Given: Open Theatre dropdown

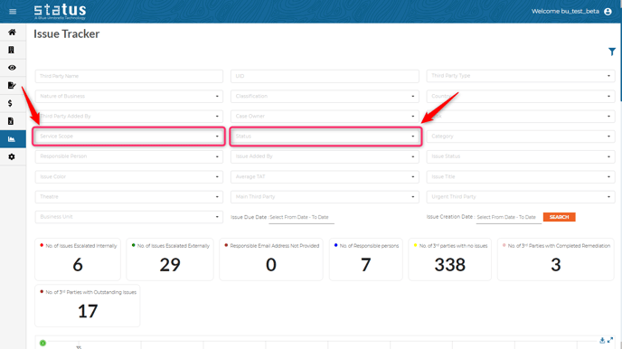Looking at the screenshot, I should pos(129,197).
